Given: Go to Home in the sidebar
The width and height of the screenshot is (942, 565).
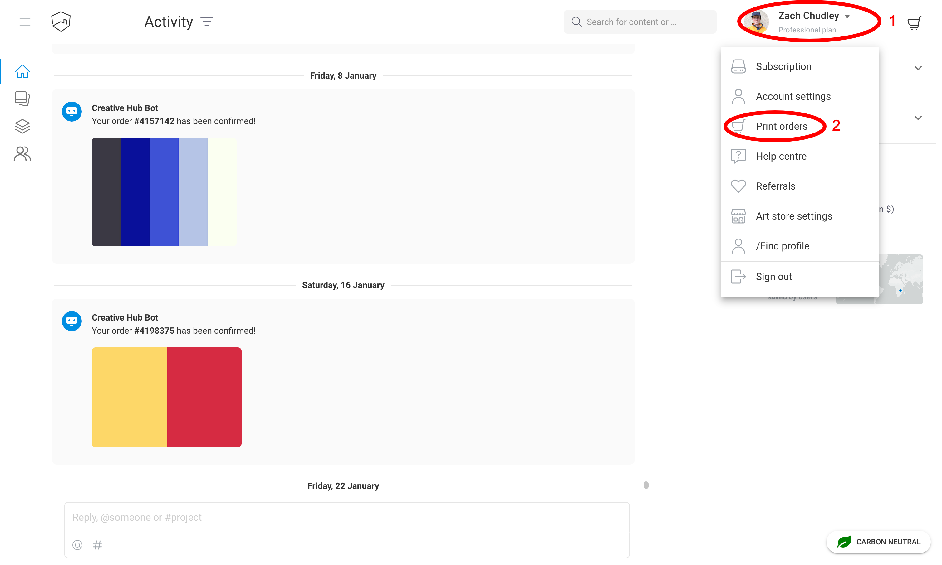Looking at the screenshot, I should (22, 72).
